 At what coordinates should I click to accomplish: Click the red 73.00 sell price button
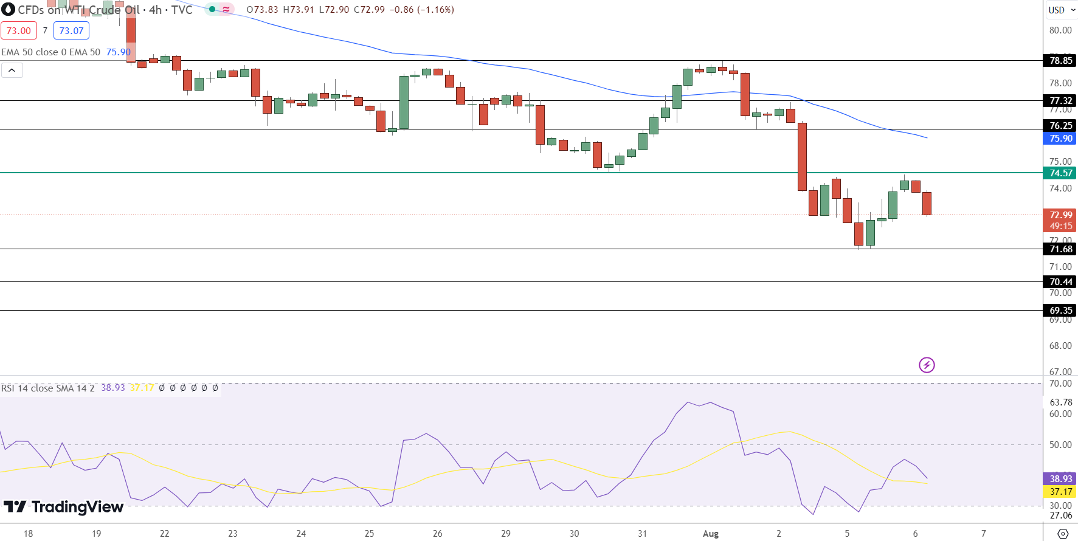point(19,30)
